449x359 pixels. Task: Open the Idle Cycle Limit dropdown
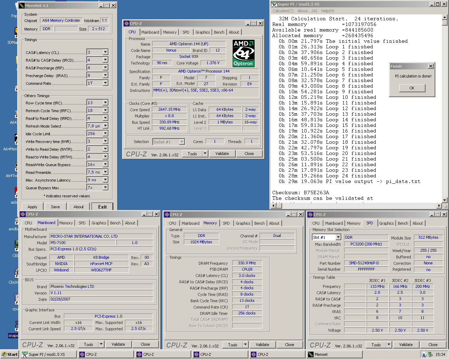(105, 134)
